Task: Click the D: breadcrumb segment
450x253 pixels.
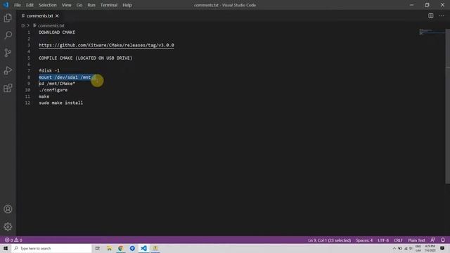Action: [23, 25]
